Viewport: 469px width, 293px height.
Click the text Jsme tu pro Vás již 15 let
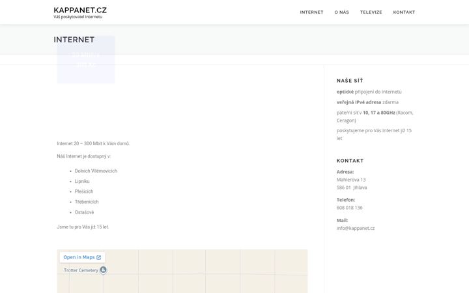[83, 227]
